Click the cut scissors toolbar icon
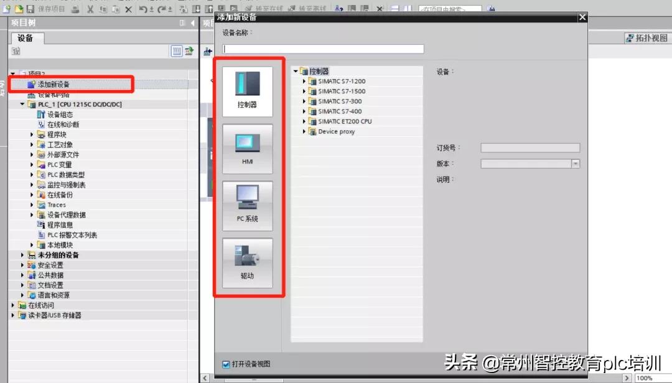 click(x=91, y=9)
